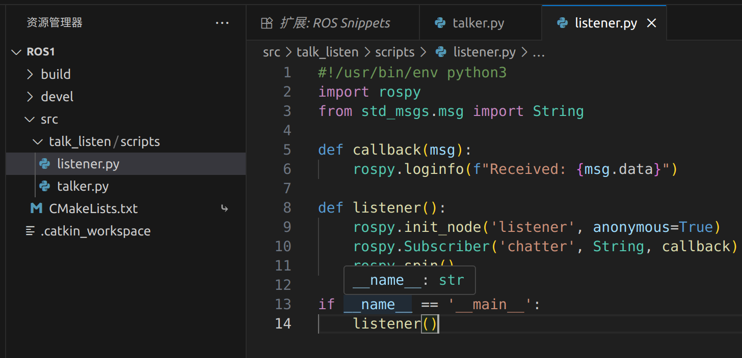Click 'Subscriber' on line 10
This screenshot has width=742, height=358.
click(x=447, y=246)
